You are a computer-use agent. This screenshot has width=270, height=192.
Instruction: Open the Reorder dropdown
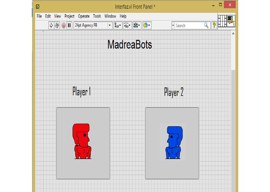147,26
